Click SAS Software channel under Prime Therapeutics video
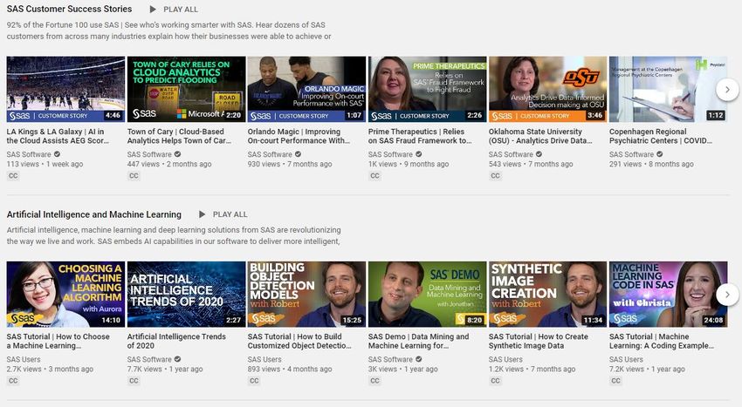This screenshot has height=407, width=742. [x=390, y=154]
